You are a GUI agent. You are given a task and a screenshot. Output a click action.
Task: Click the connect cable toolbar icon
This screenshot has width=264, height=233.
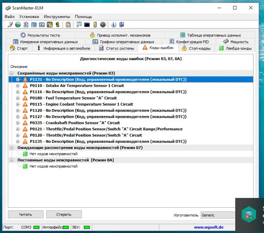pos(10,25)
